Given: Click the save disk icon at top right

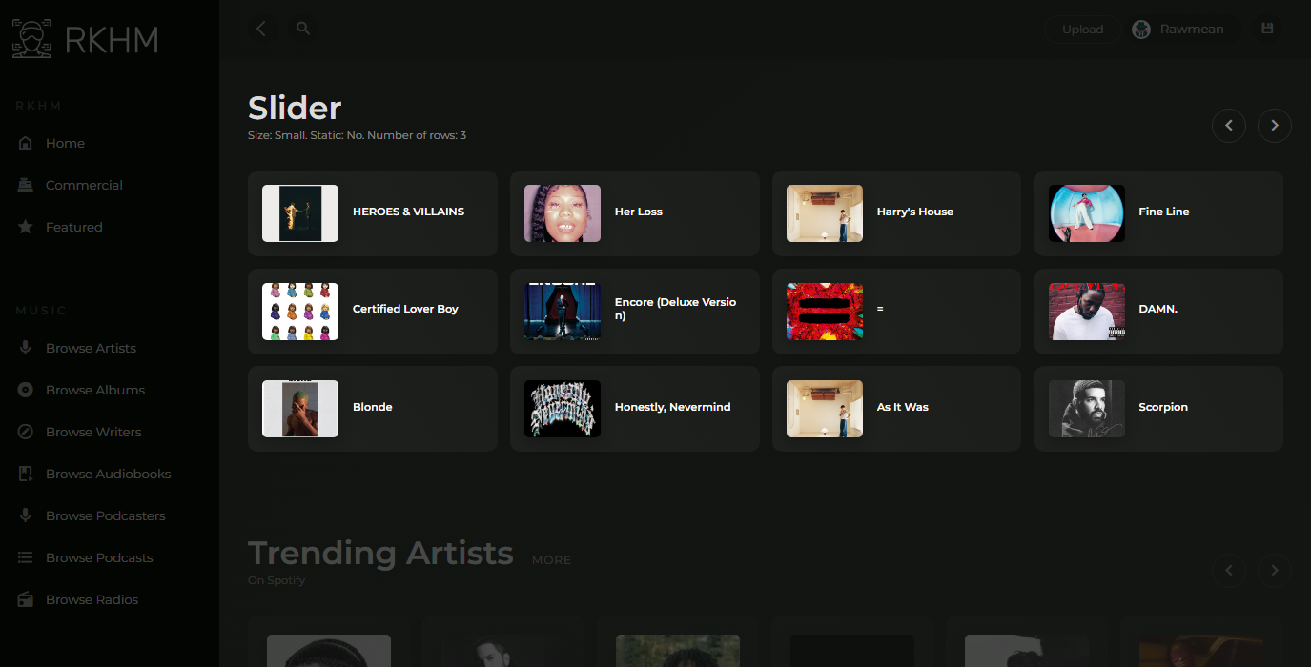Looking at the screenshot, I should [x=1267, y=29].
